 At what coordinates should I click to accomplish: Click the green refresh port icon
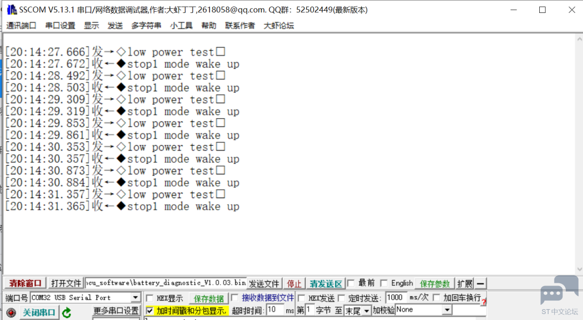click(66, 312)
